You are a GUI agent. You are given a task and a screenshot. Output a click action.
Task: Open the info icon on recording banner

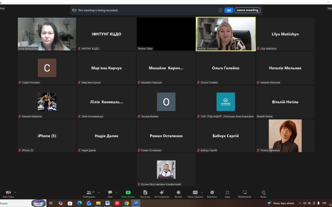[x=220, y=10]
